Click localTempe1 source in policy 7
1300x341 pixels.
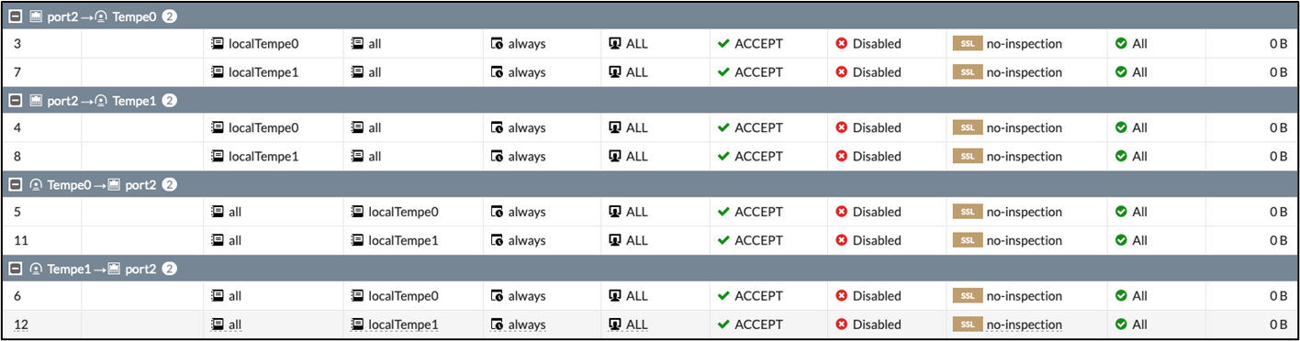point(263,72)
